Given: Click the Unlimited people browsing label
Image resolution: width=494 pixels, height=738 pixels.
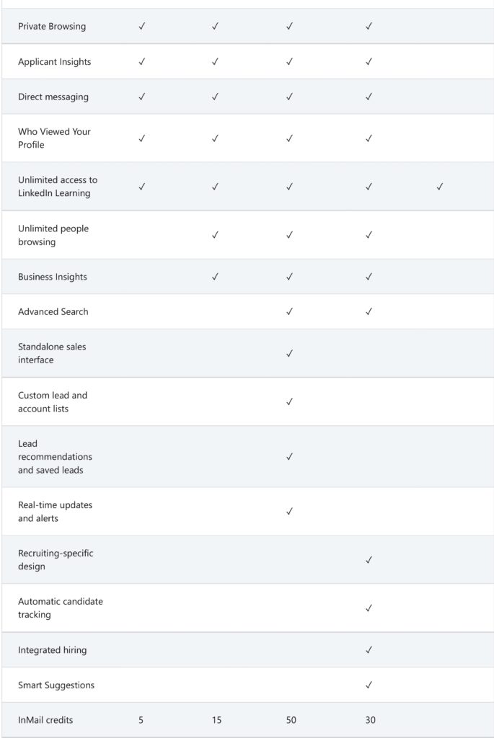Looking at the screenshot, I should pyautogui.click(x=53, y=235).
